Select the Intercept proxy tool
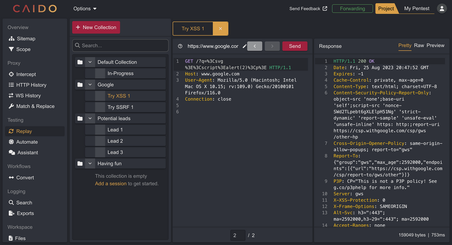This screenshot has height=245, width=452. coord(27,73)
